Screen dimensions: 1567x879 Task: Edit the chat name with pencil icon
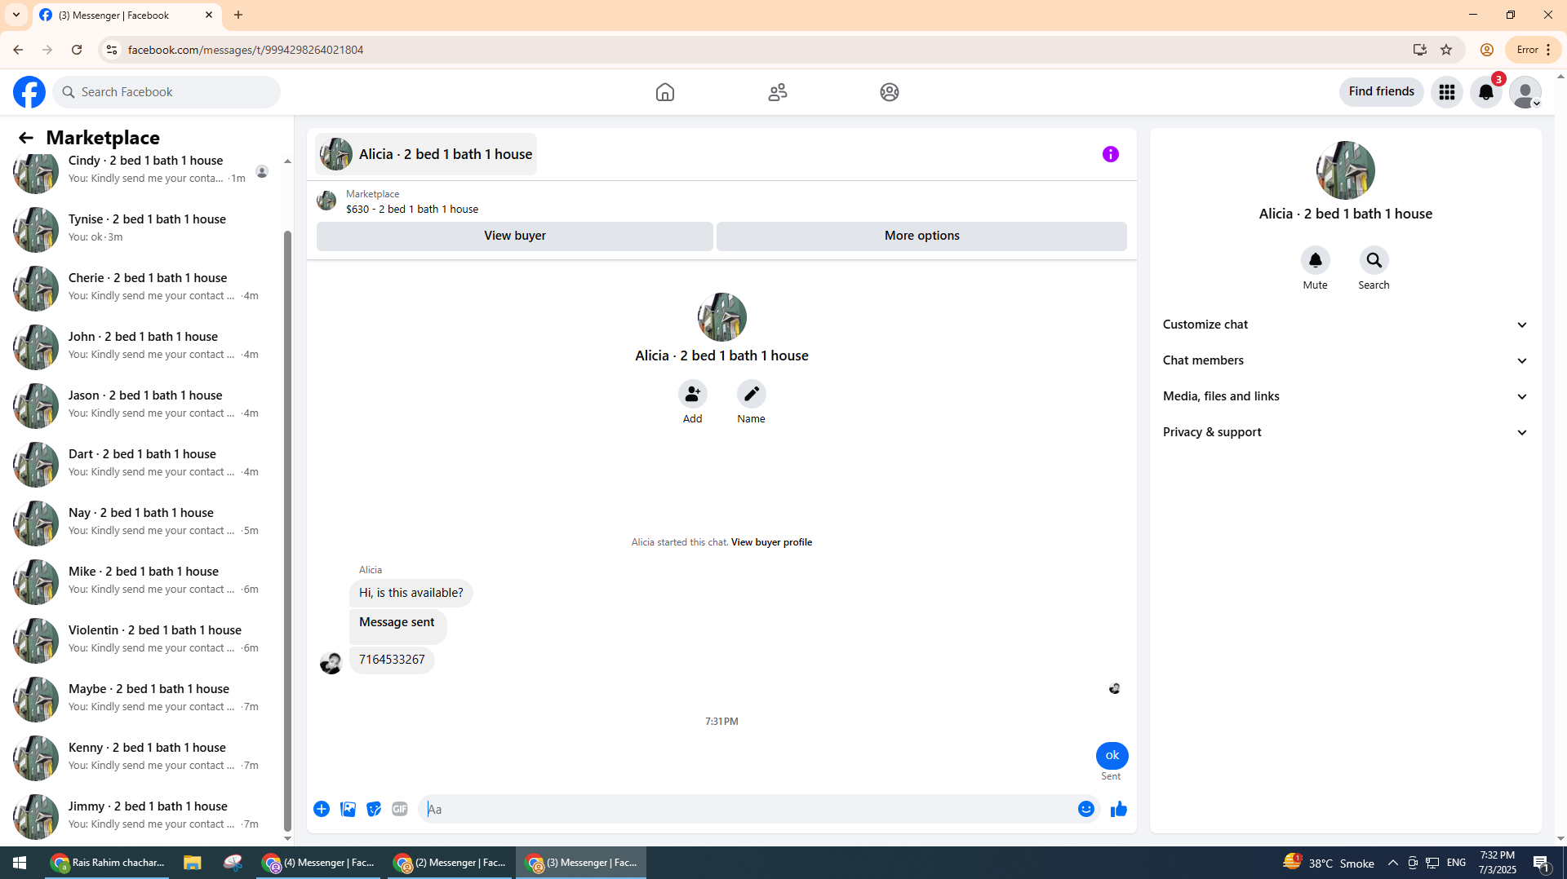coord(751,395)
